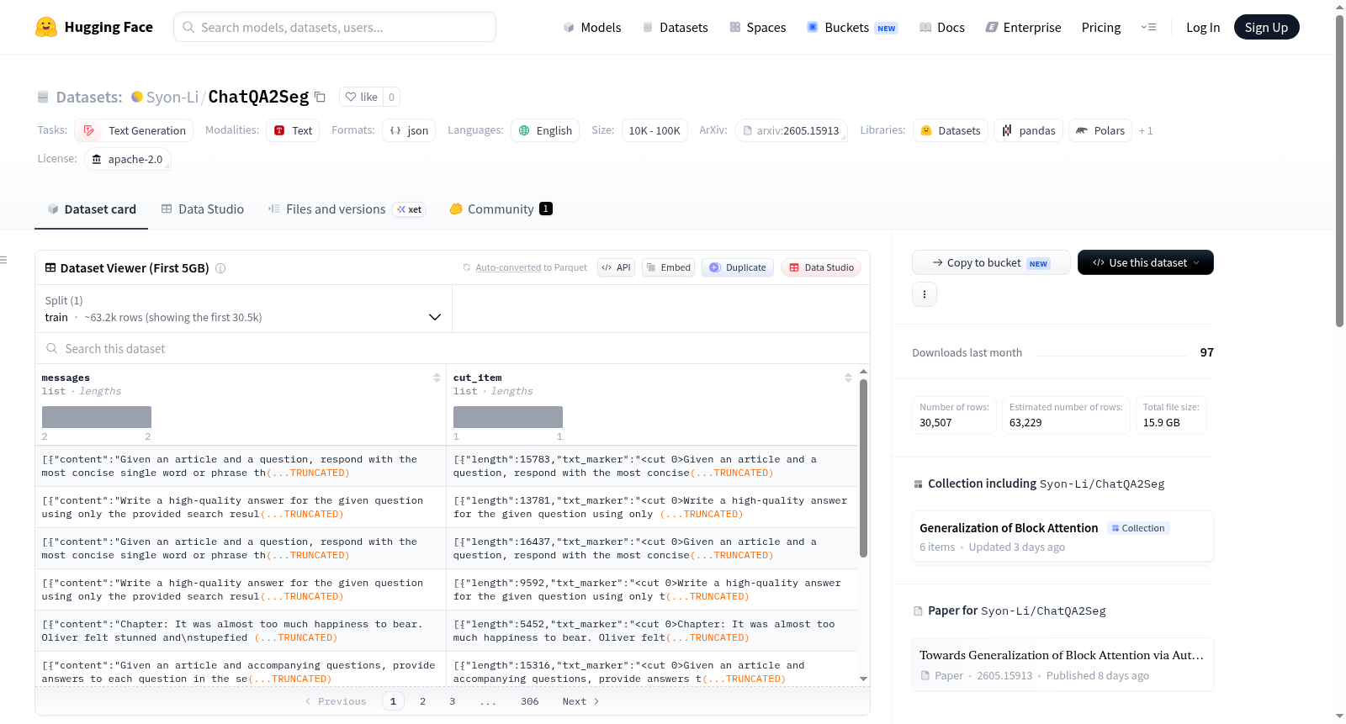
Task: Click the Embed button
Action: [669, 267]
